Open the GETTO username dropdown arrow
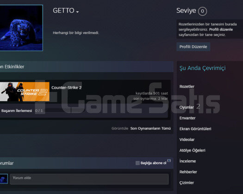Screen dimensions: 243x194 point(77,12)
